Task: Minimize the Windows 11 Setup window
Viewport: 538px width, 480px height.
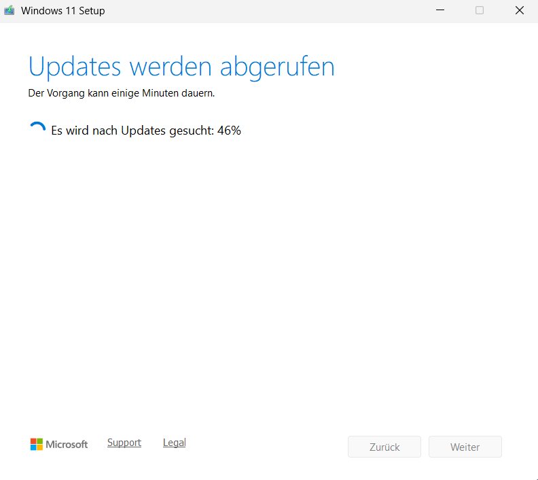Action: 440,10
